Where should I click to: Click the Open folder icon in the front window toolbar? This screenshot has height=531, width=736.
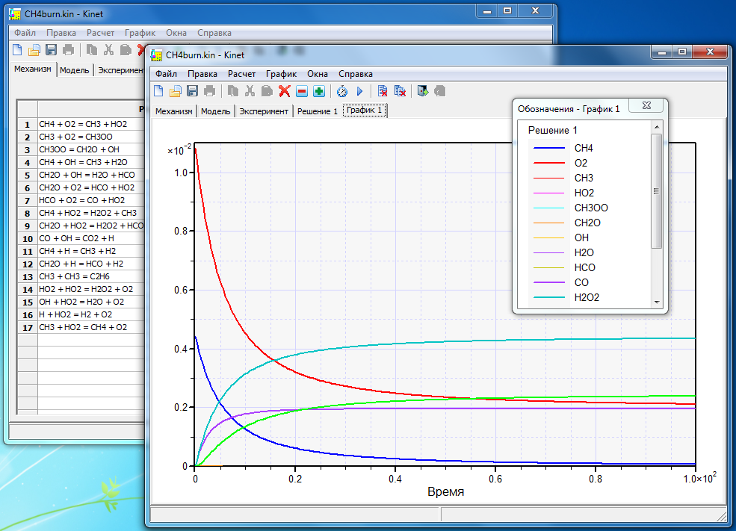click(x=175, y=91)
